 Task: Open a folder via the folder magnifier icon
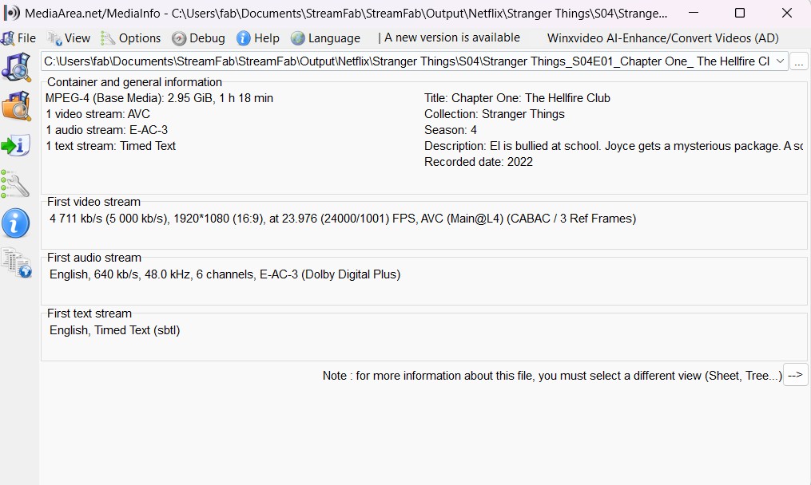click(x=17, y=106)
